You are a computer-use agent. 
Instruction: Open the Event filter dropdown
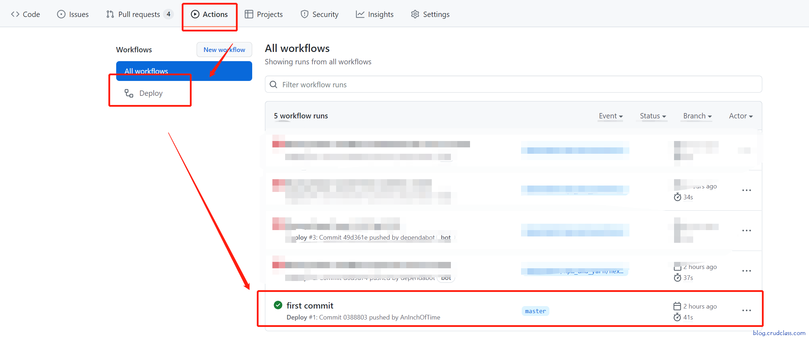pos(611,116)
